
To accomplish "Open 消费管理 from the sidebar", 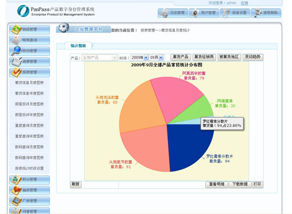I will pos(16,61).
